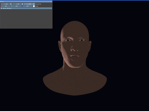Click the first Direction slider
Viewport: 149px width, 111px height.
tap(6, 4)
